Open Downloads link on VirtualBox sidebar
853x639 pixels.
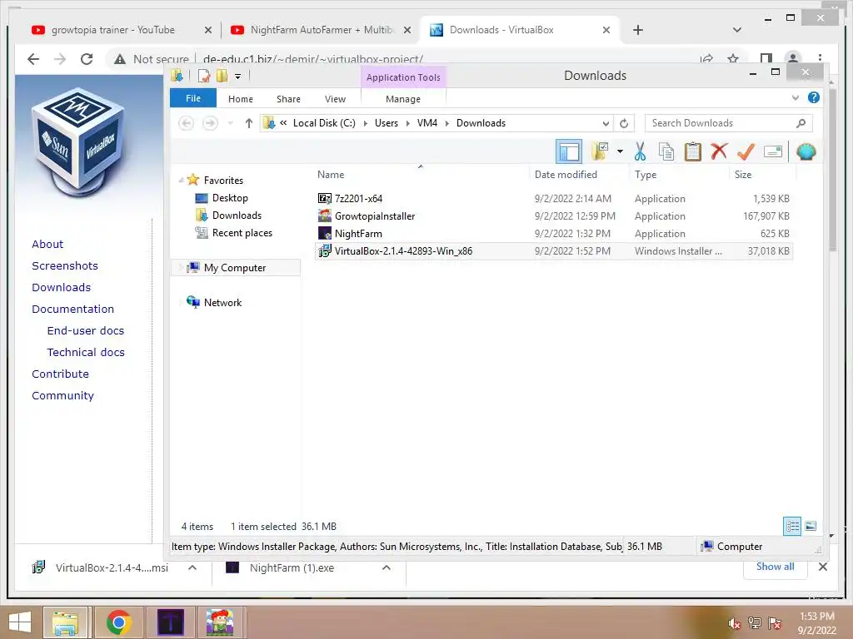click(61, 287)
